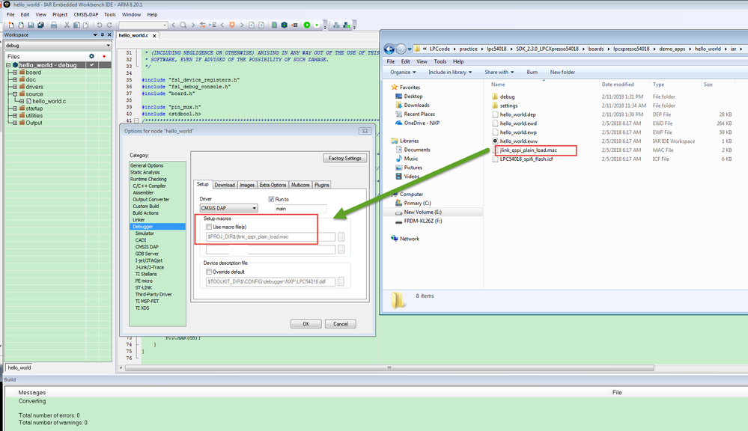This screenshot has width=748, height=431.
Task: Click the replace arrows toolbar icon
Action: [x=203, y=25]
